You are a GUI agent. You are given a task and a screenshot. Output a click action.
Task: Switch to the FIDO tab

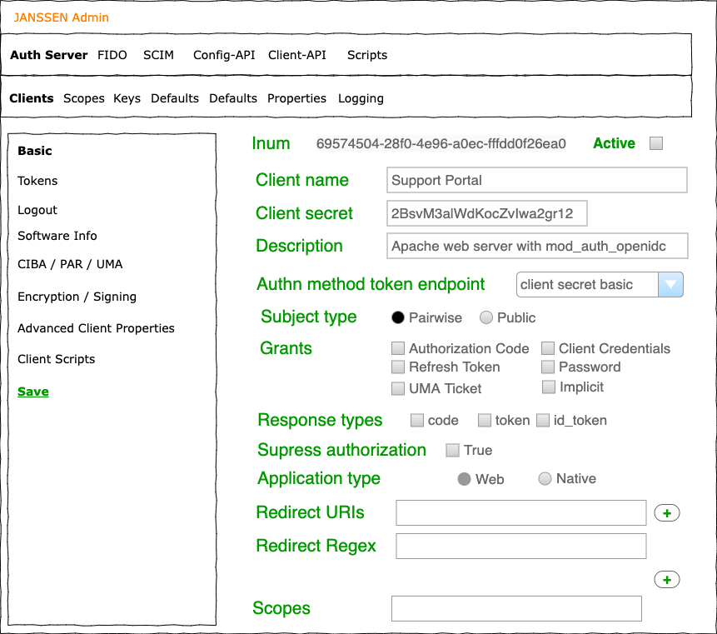point(112,55)
